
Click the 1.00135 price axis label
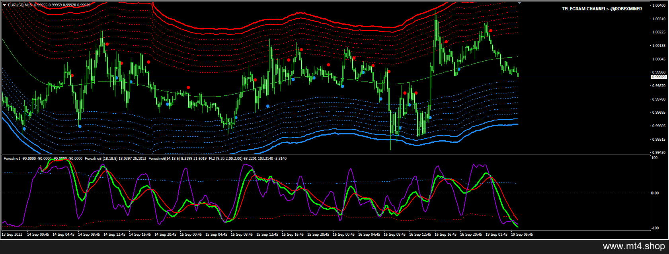659,46
